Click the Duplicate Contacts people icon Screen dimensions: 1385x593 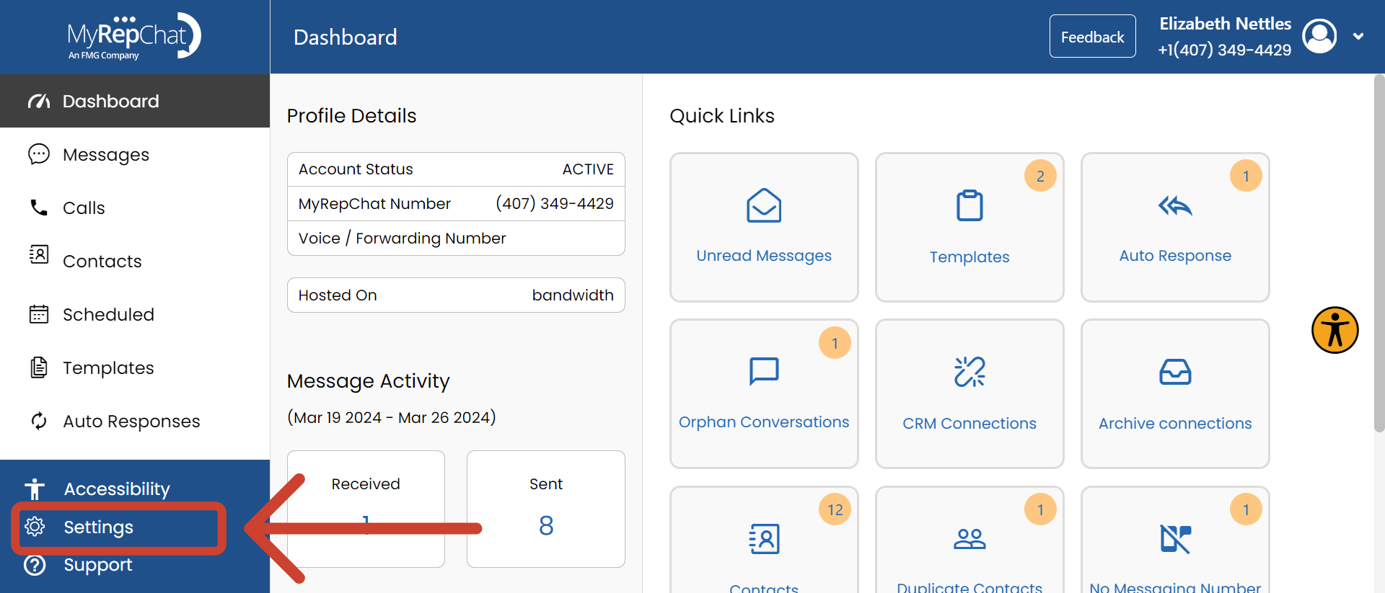pyautogui.click(x=969, y=539)
